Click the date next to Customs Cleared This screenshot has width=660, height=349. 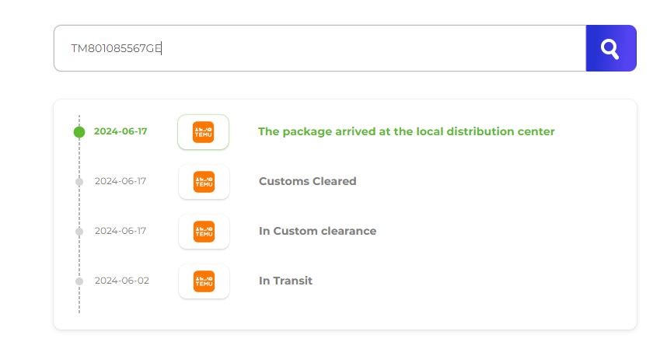[x=120, y=181]
